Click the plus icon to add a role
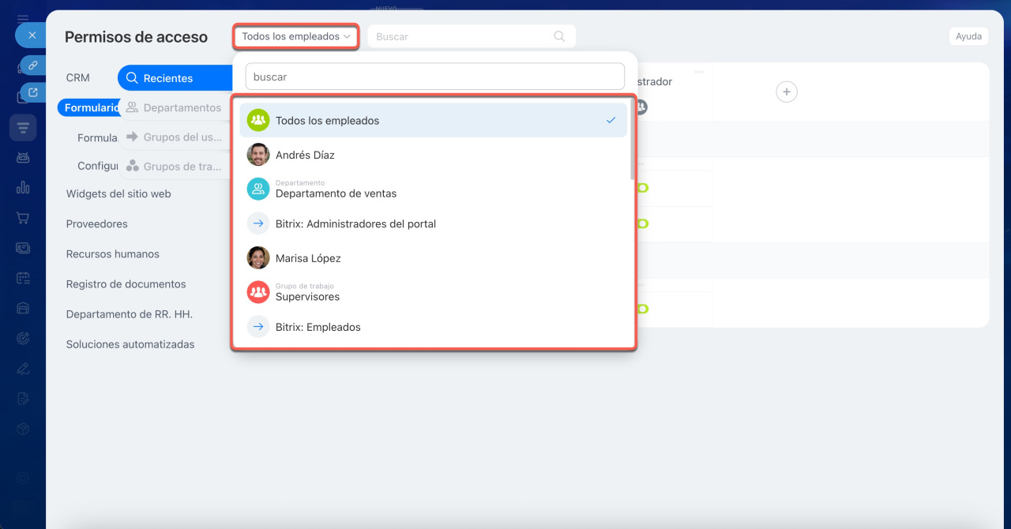Screen dimensions: 1011x529 786,92
